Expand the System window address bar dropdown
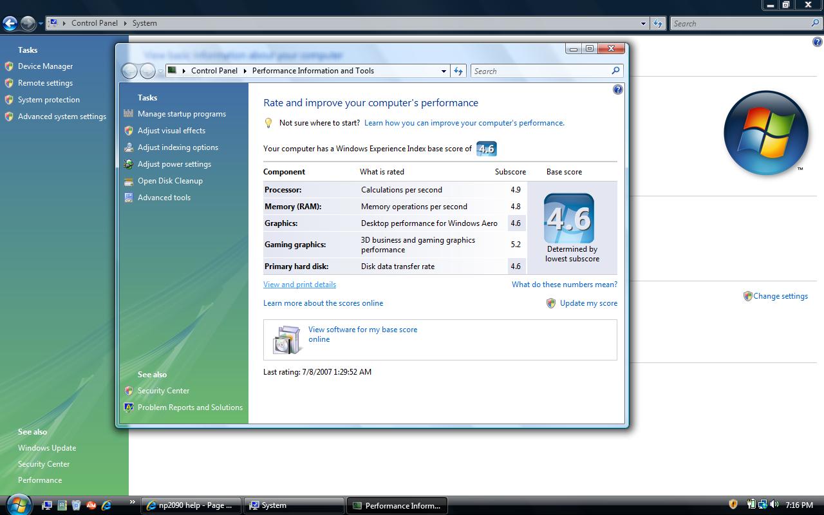 (643, 23)
